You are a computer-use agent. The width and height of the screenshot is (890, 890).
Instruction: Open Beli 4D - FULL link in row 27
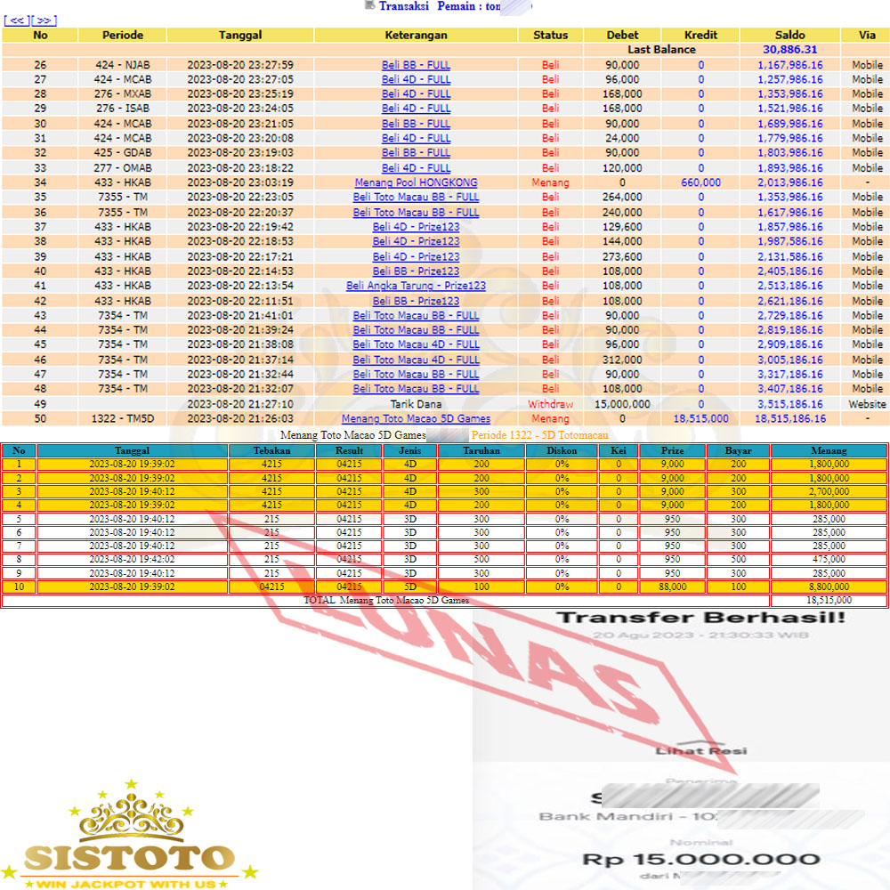tap(416, 79)
